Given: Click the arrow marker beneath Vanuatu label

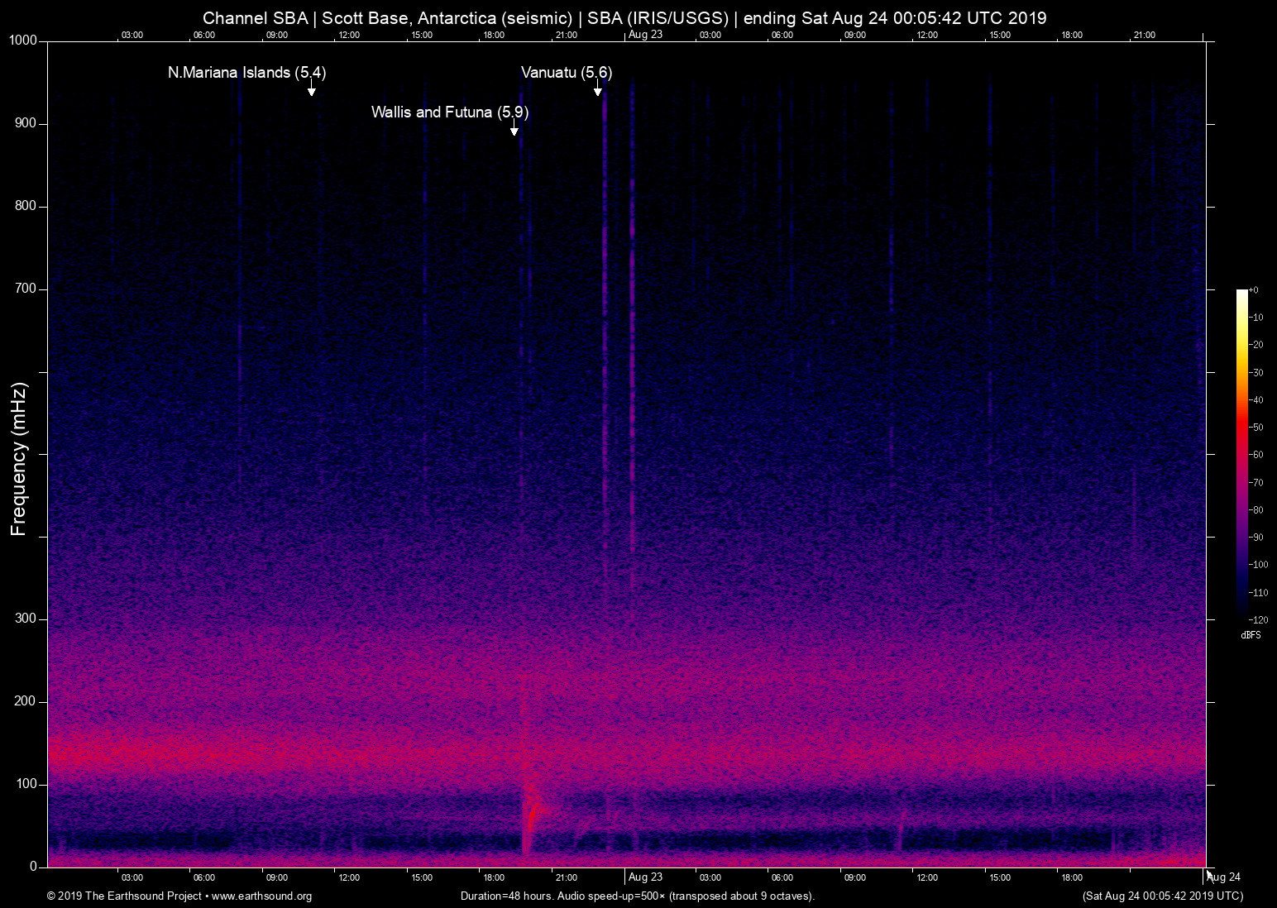Looking at the screenshot, I should tap(597, 92).
